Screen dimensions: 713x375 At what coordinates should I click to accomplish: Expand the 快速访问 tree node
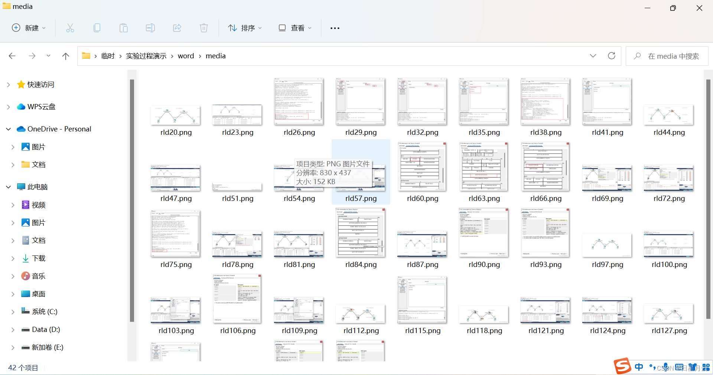[8, 85]
